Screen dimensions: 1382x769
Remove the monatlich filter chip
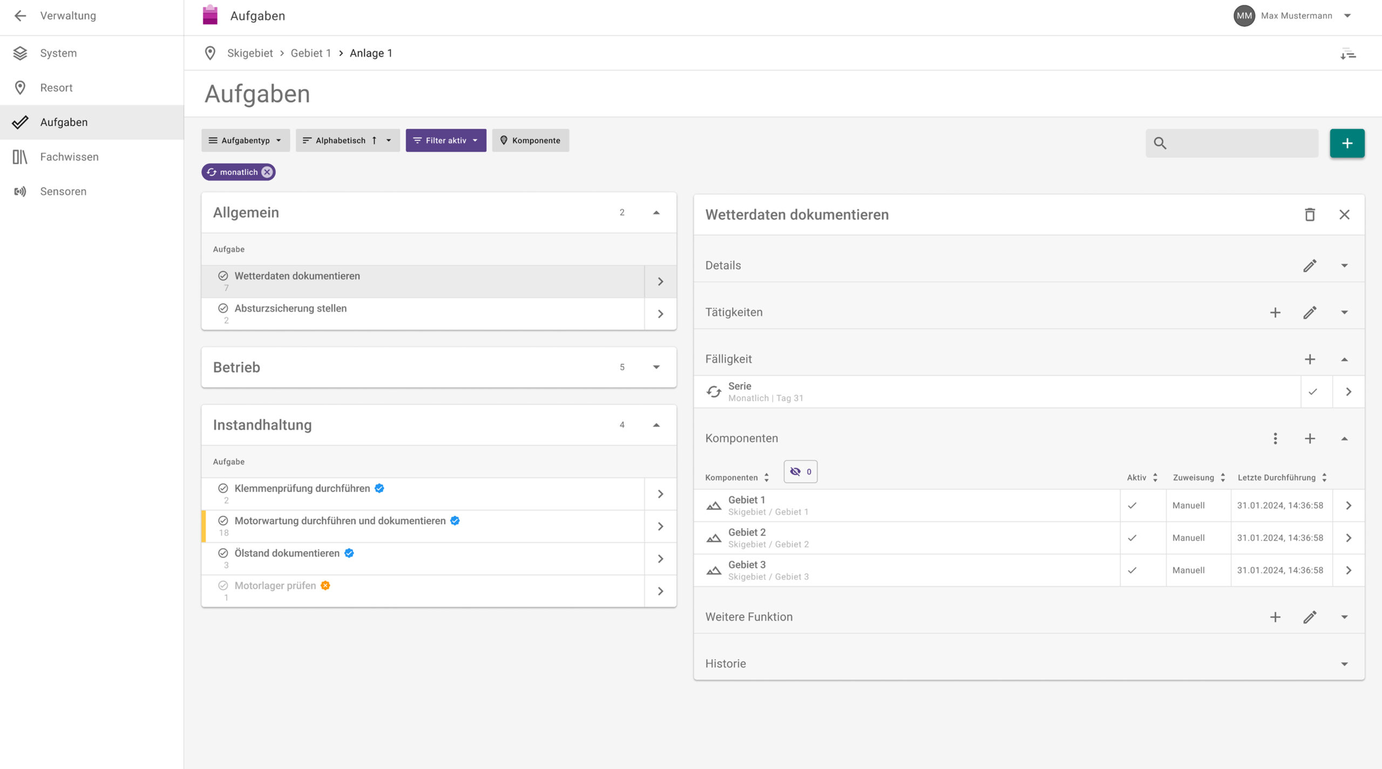(x=267, y=172)
